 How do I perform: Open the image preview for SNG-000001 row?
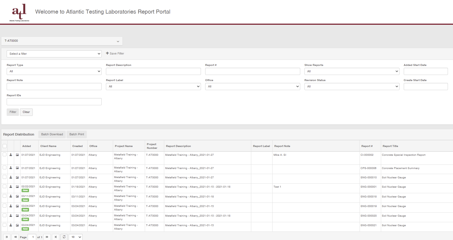[17, 187]
